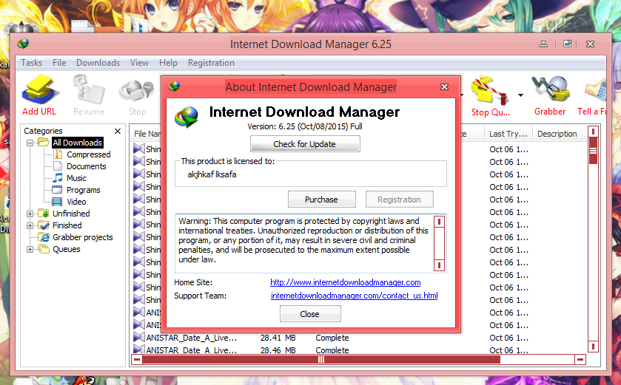621x385 pixels.
Task: Select the Music category
Action: click(76, 178)
